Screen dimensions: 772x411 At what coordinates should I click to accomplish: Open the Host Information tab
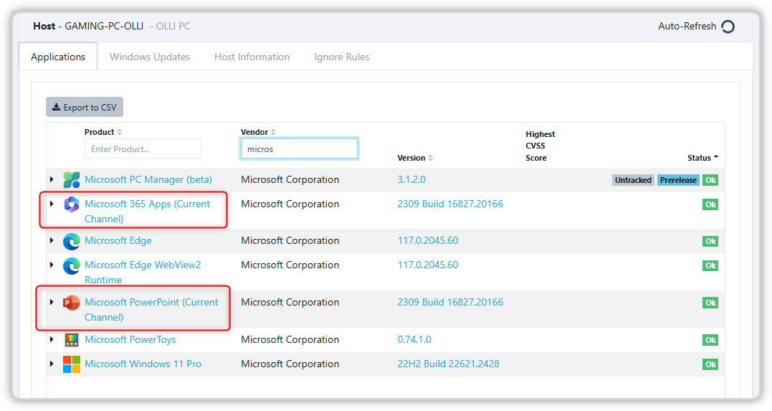(x=252, y=57)
